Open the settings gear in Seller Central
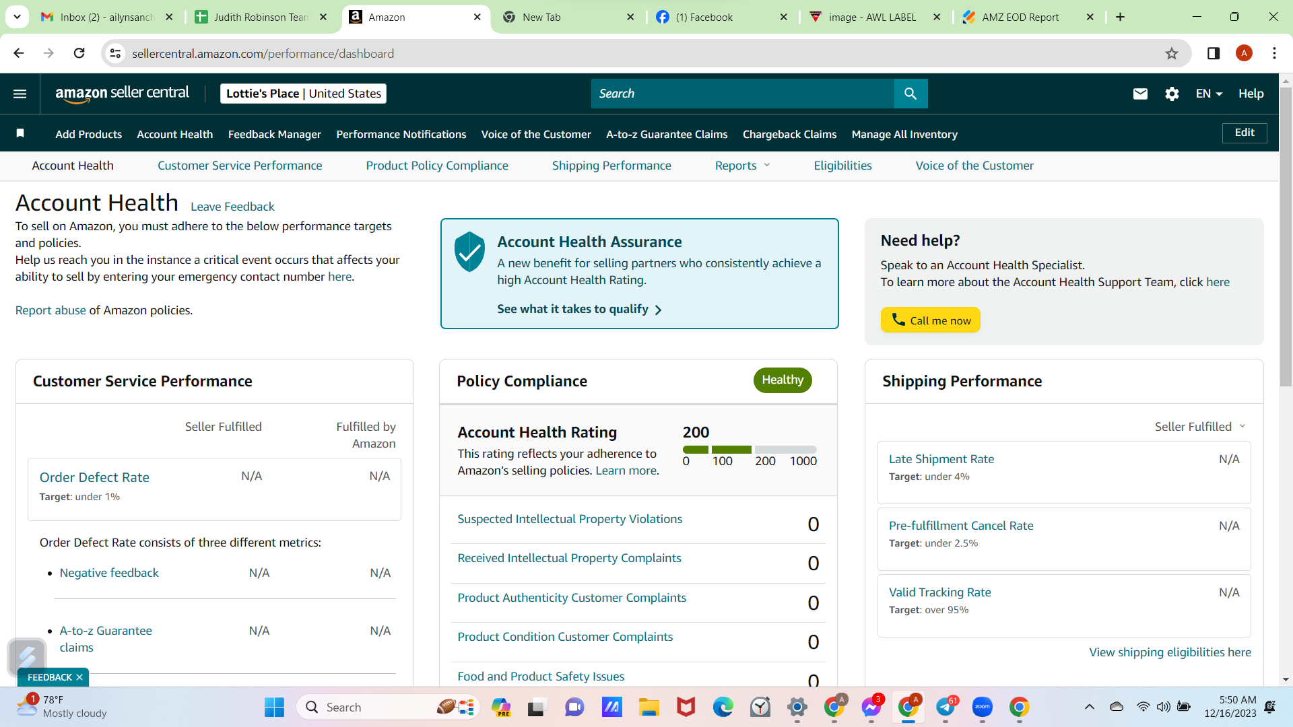This screenshot has width=1293, height=727. click(x=1172, y=94)
